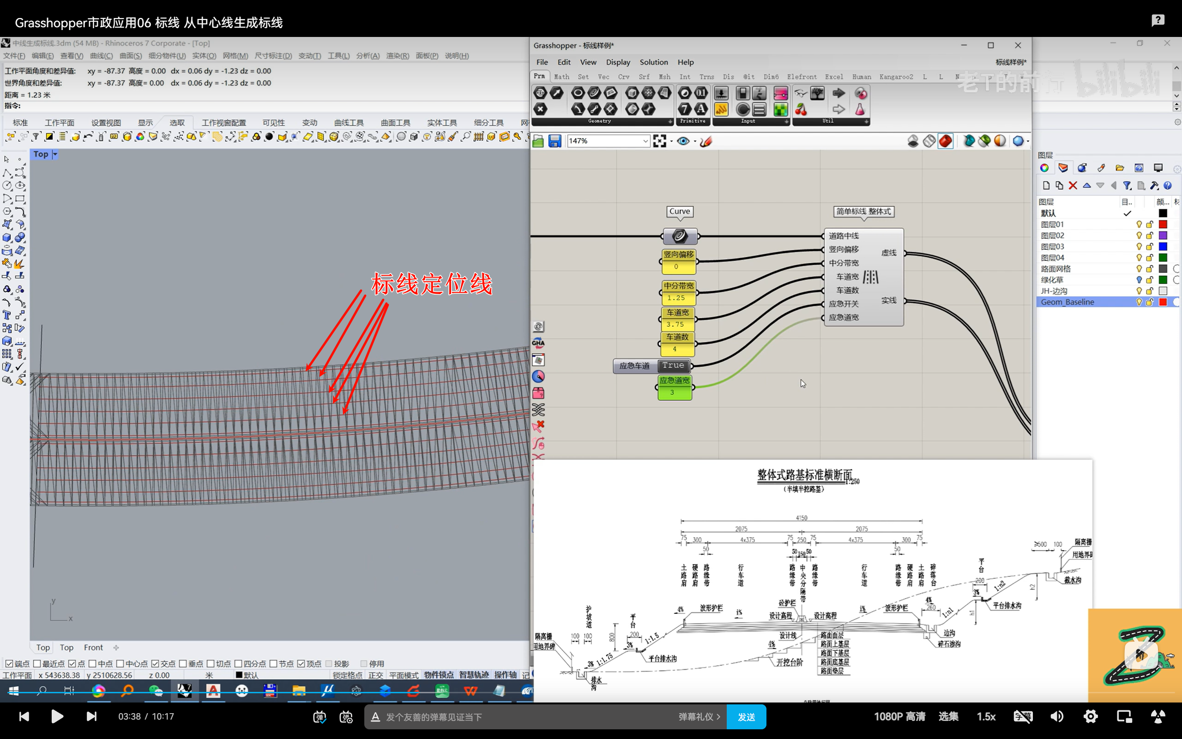1182x739 pixels.
Task: Expand the preview eye dropdown arrow
Action: tap(694, 142)
